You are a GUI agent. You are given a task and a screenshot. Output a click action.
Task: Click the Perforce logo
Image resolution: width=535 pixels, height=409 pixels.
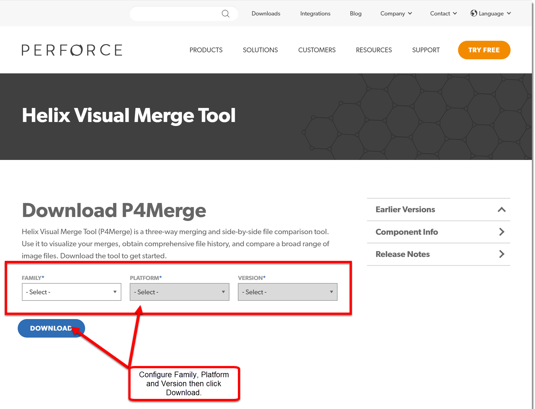pyautogui.click(x=72, y=50)
